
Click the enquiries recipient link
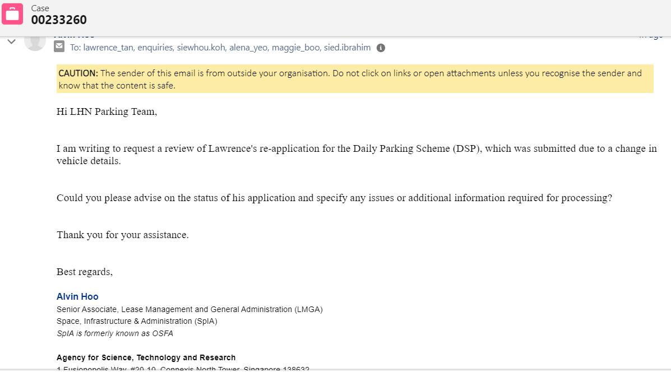(x=155, y=48)
